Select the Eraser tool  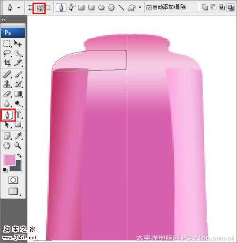click(7, 94)
